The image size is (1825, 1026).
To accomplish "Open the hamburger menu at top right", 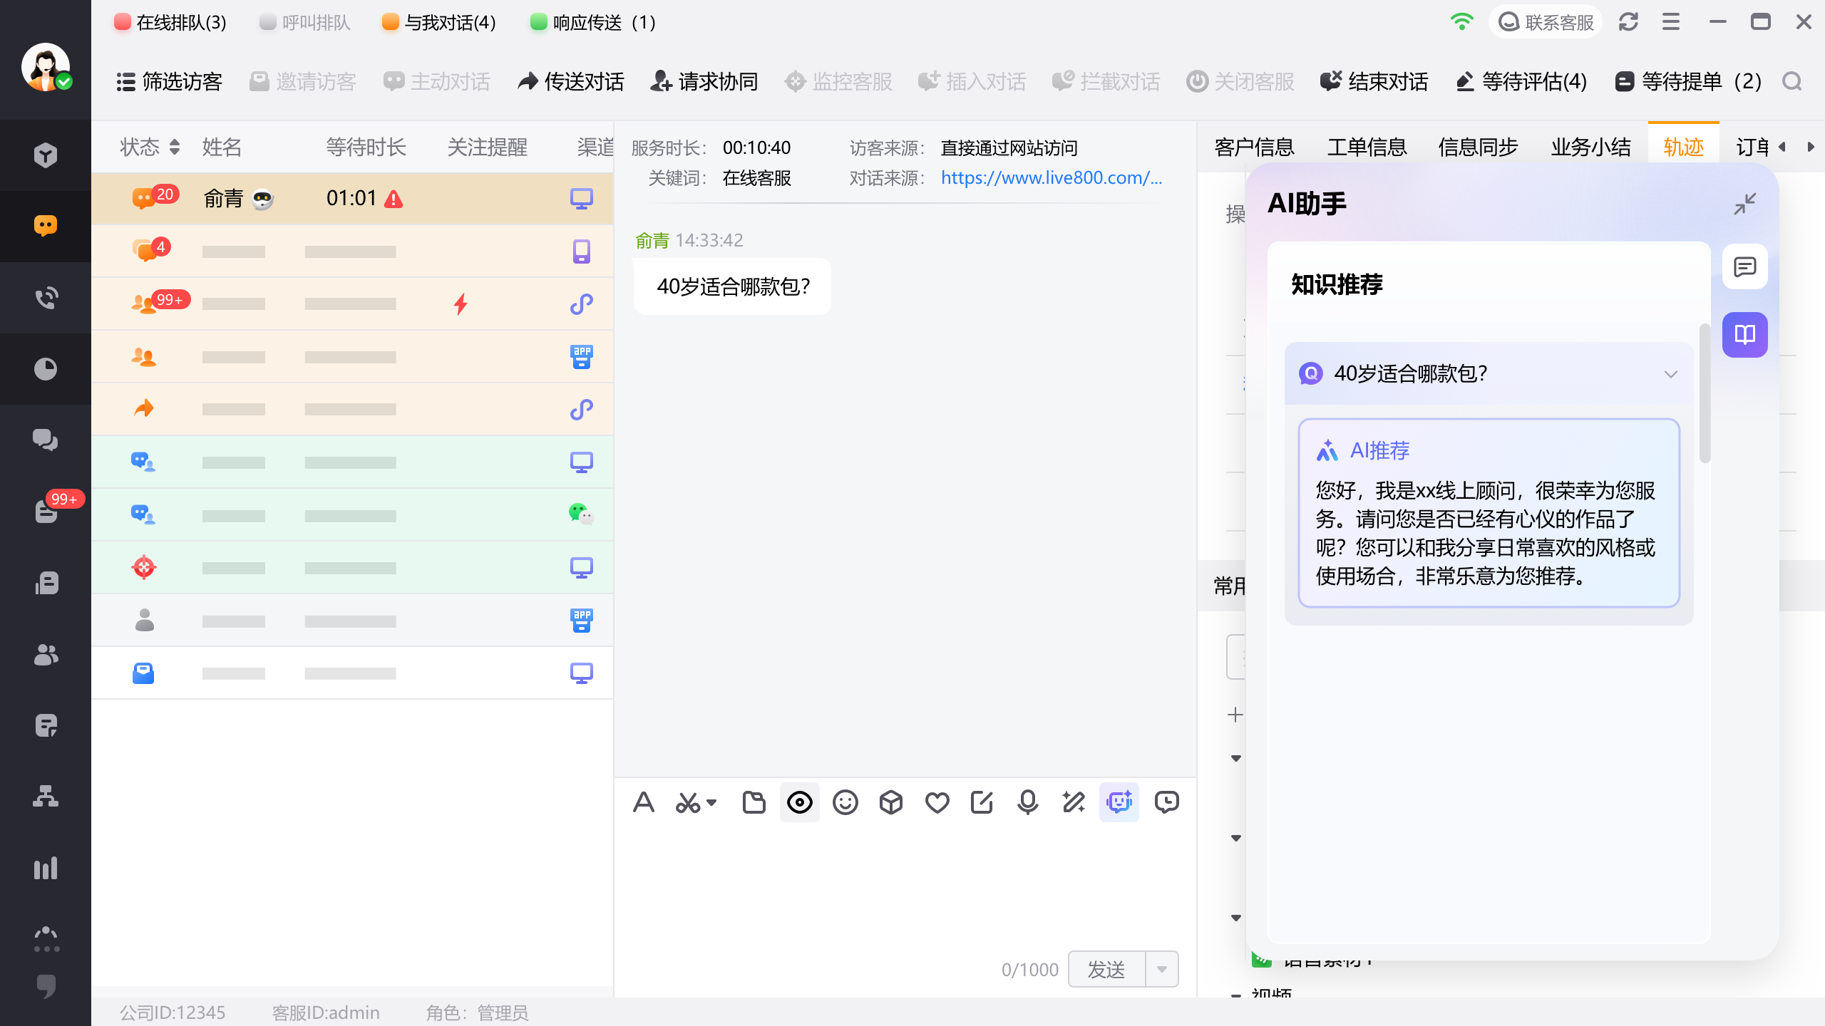I will click(1671, 22).
